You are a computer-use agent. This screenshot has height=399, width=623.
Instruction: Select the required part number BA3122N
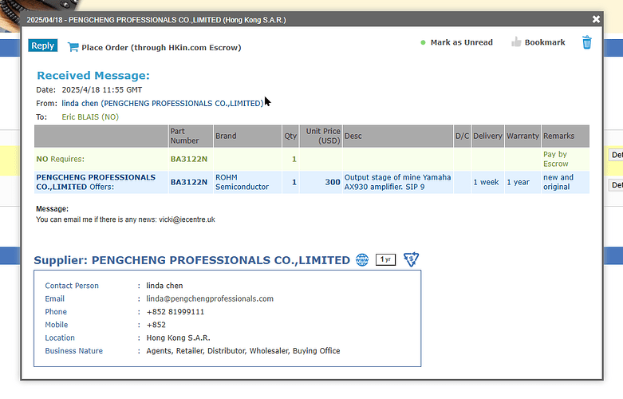click(x=189, y=160)
